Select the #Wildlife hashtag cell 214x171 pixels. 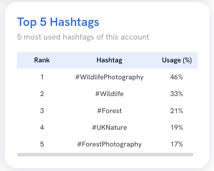click(109, 94)
